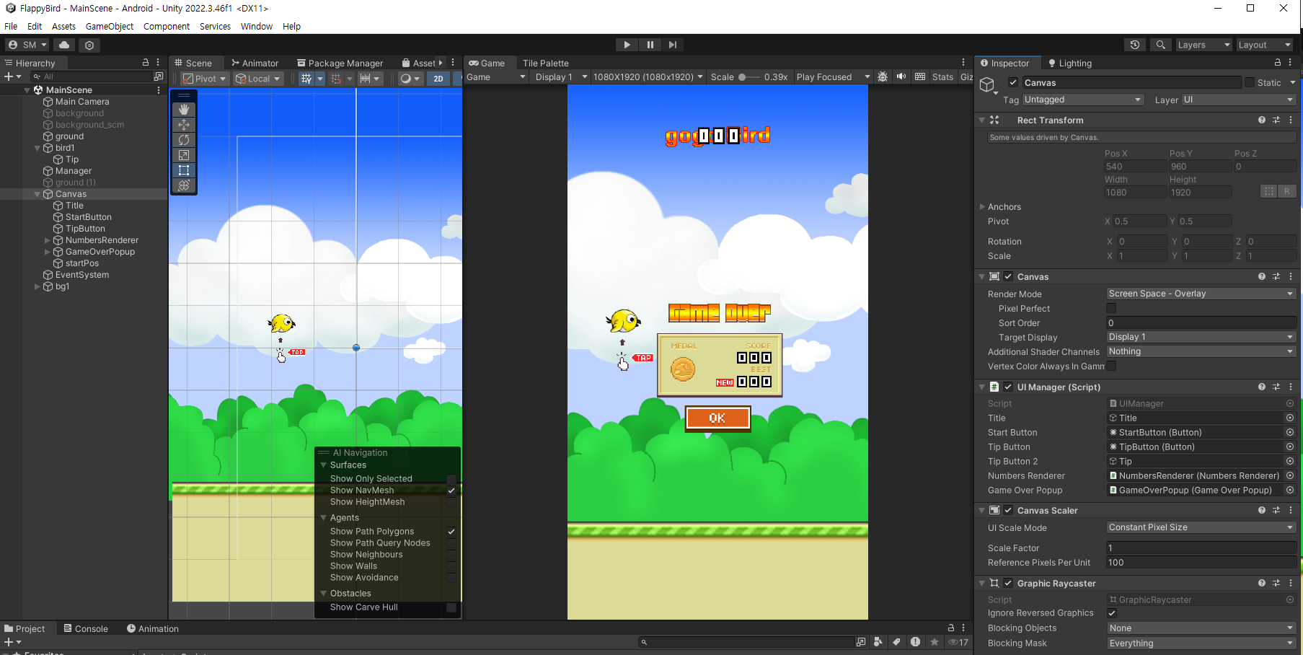Image resolution: width=1303 pixels, height=655 pixels.
Task: Open the 1080X1920 resolution dropdown
Action: click(648, 76)
